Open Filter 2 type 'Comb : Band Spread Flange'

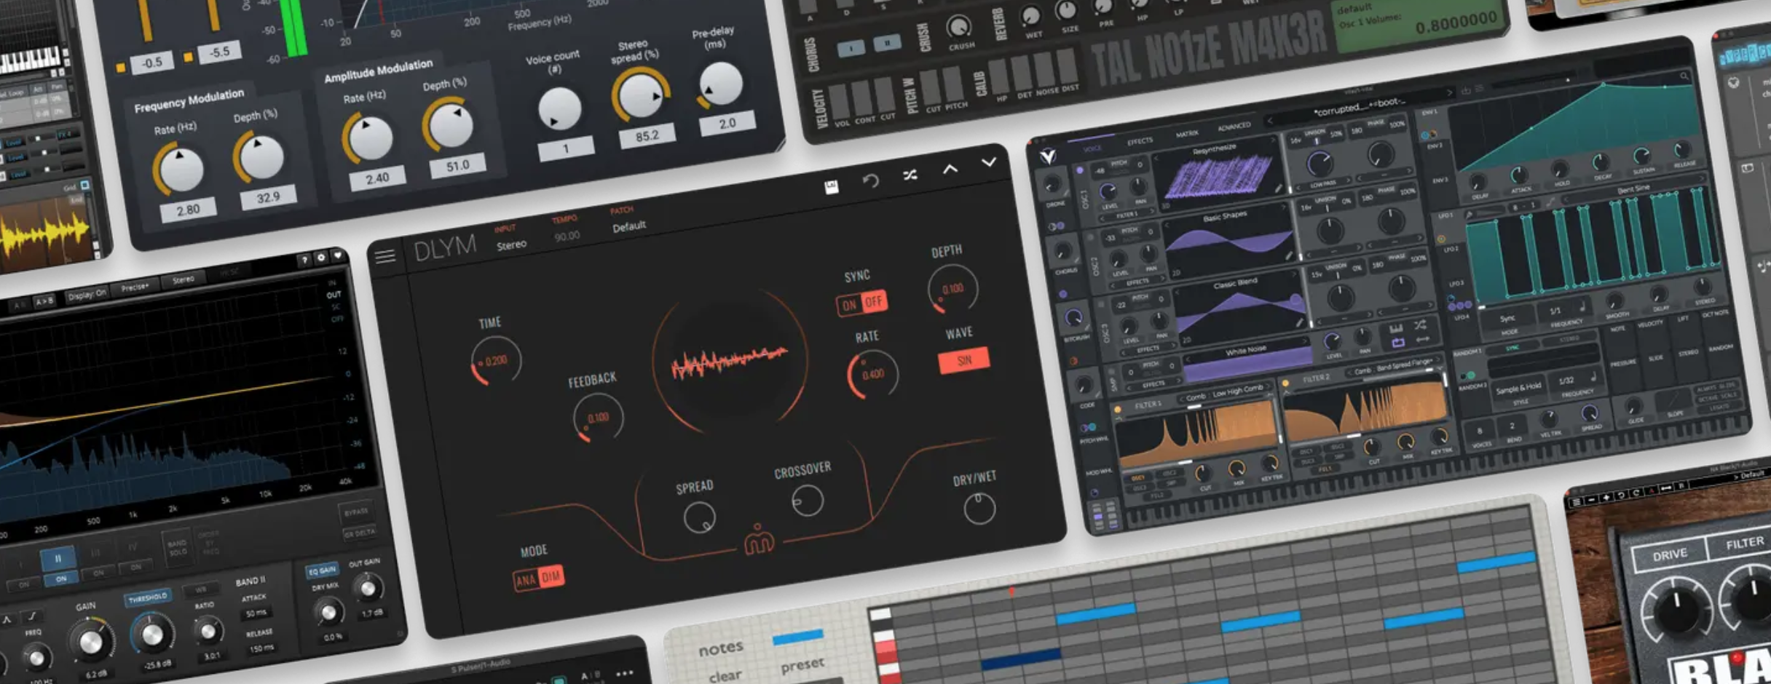1393,366
